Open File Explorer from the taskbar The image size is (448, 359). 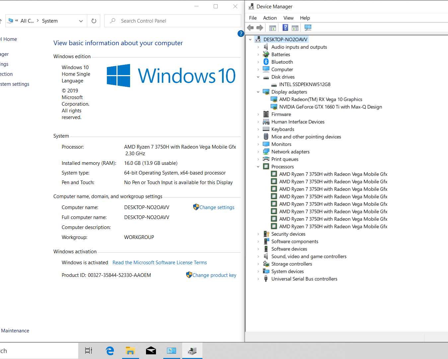tap(130, 351)
